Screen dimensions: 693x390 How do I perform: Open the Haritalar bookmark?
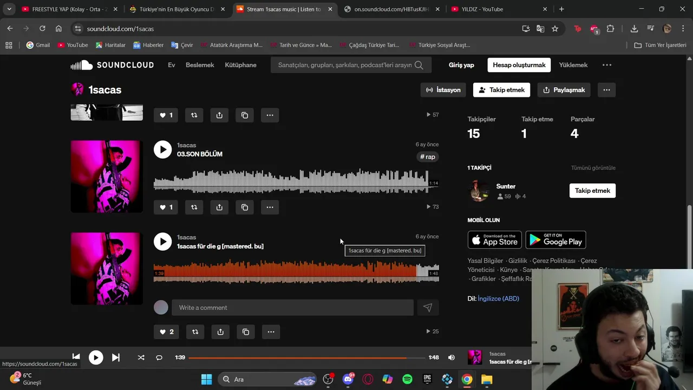(x=110, y=45)
